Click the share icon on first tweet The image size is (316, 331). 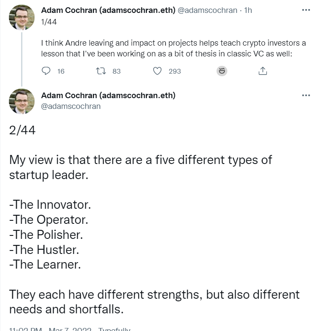(x=263, y=71)
